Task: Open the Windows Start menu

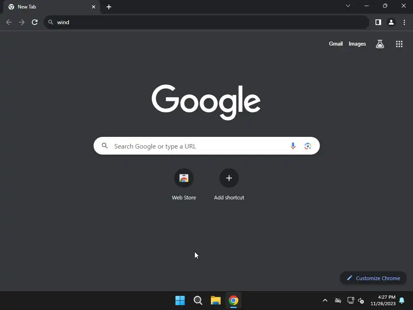Action: point(180,300)
